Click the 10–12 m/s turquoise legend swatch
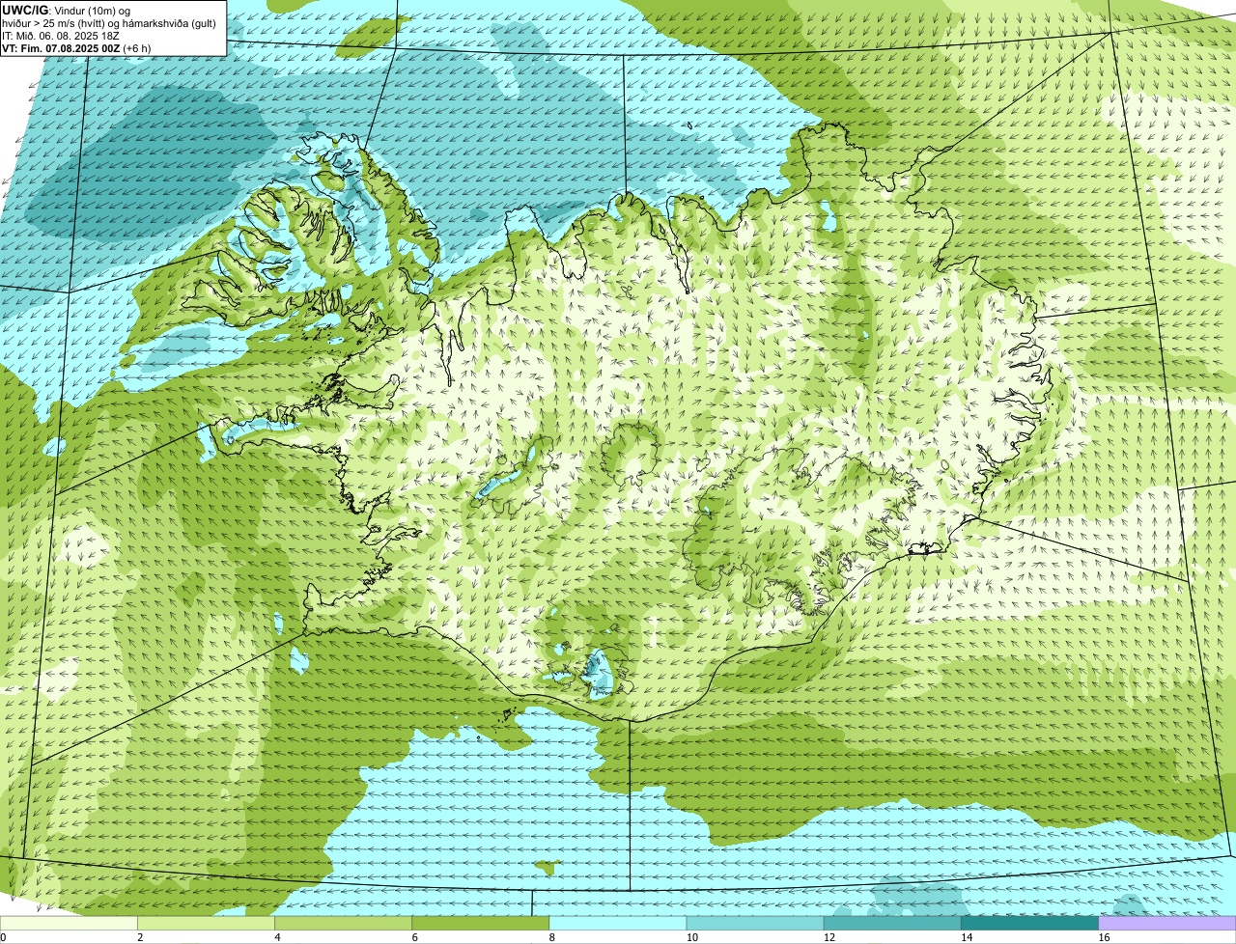This screenshot has height=944, width=1236. pyautogui.click(x=755, y=924)
